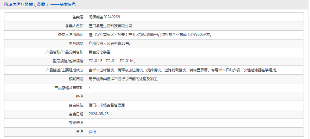Click the 生产地址 label
Screen dimensions: 310x139
coord(76,44)
